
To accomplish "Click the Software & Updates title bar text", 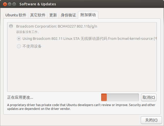I will (38, 4).
